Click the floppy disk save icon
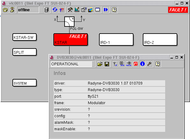Image resolution: width=190 pixels, height=139 pixels. [107, 64]
